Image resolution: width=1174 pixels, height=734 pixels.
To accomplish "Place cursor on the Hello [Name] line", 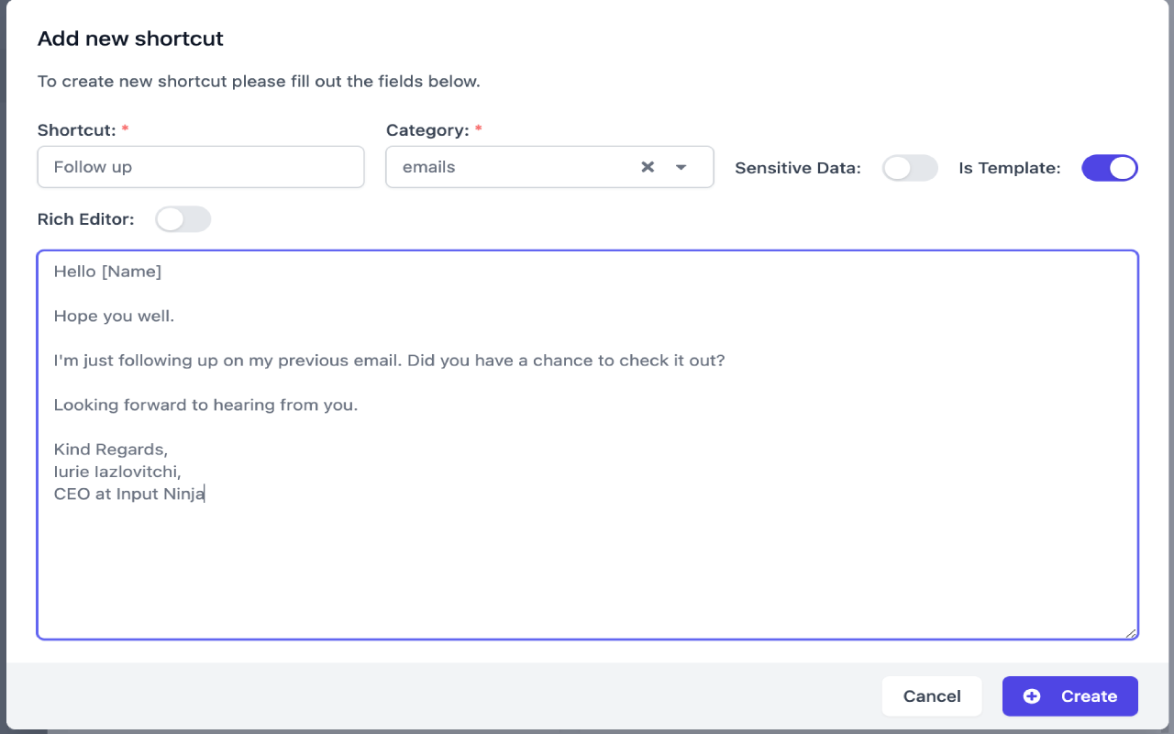I will coord(107,272).
